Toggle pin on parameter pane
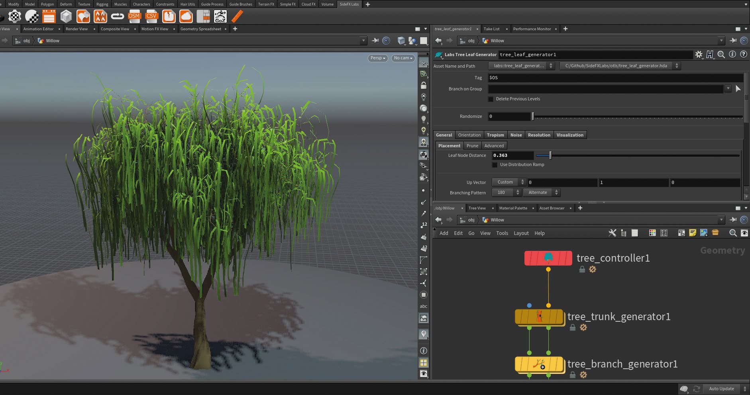Screen dimensions: 750x395 [733, 41]
